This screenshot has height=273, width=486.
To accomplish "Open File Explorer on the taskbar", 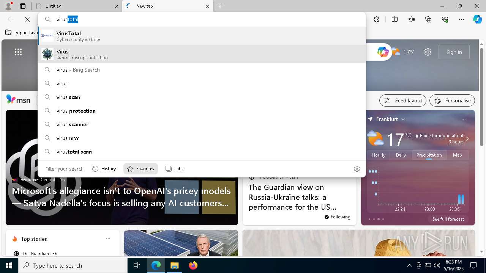I will click(174, 265).
